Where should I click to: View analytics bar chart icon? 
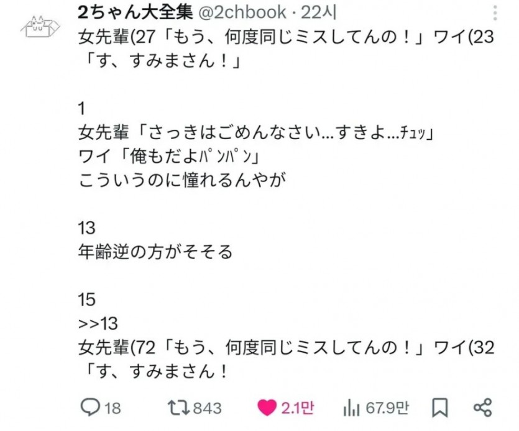tap(351, 407)
